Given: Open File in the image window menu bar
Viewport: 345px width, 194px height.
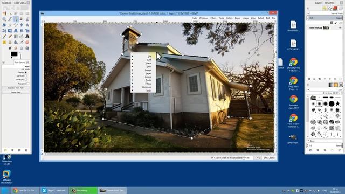Looking at the screenshot, I should (x=274, y=18).
